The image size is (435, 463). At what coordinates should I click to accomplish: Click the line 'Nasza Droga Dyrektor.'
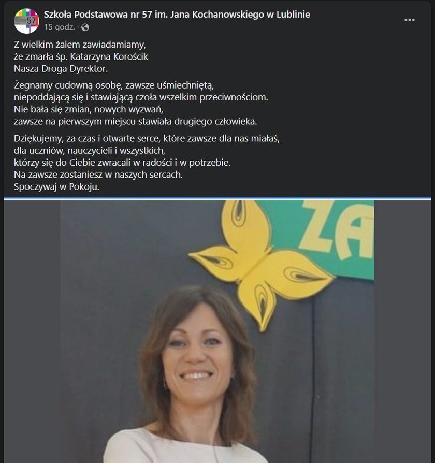coord(61,69)
